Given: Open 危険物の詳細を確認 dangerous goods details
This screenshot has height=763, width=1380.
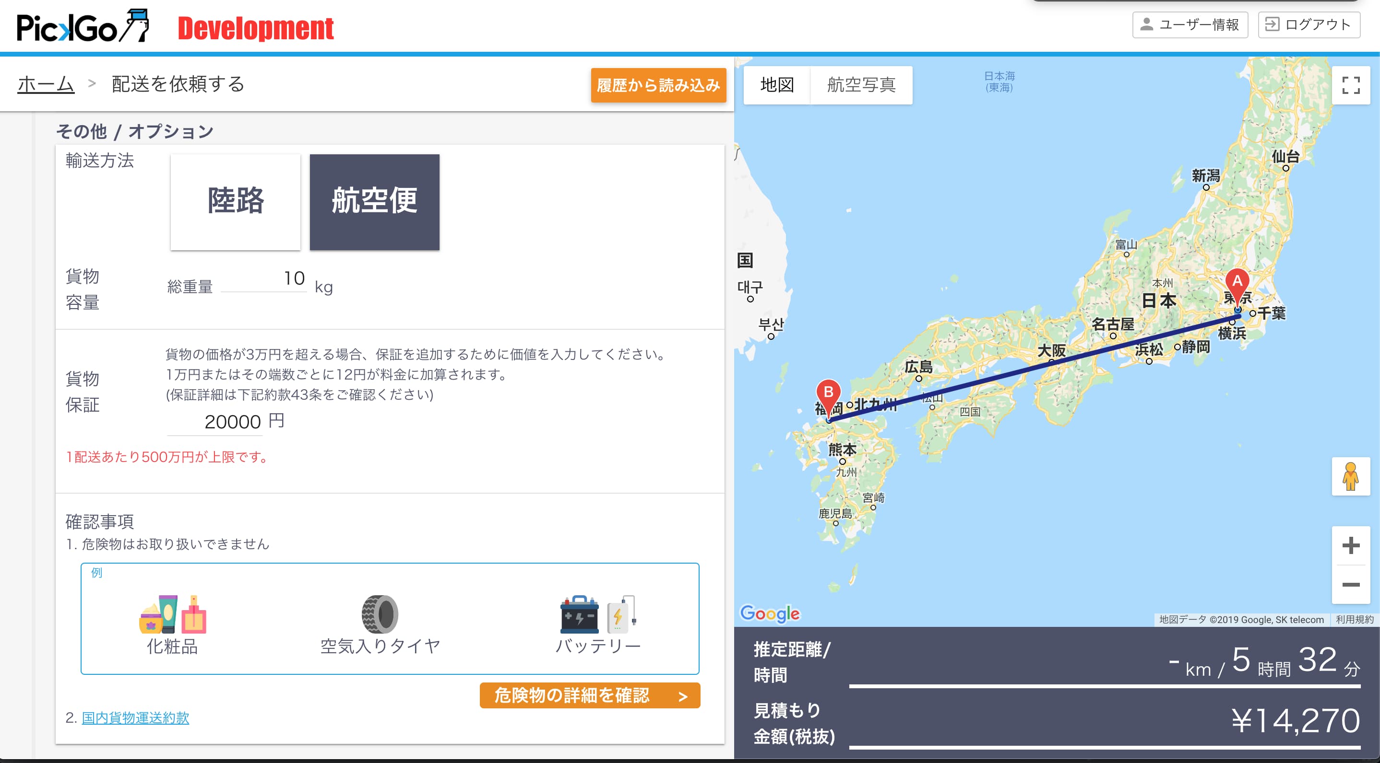Looking at the screenshot, I should [589, 695].
